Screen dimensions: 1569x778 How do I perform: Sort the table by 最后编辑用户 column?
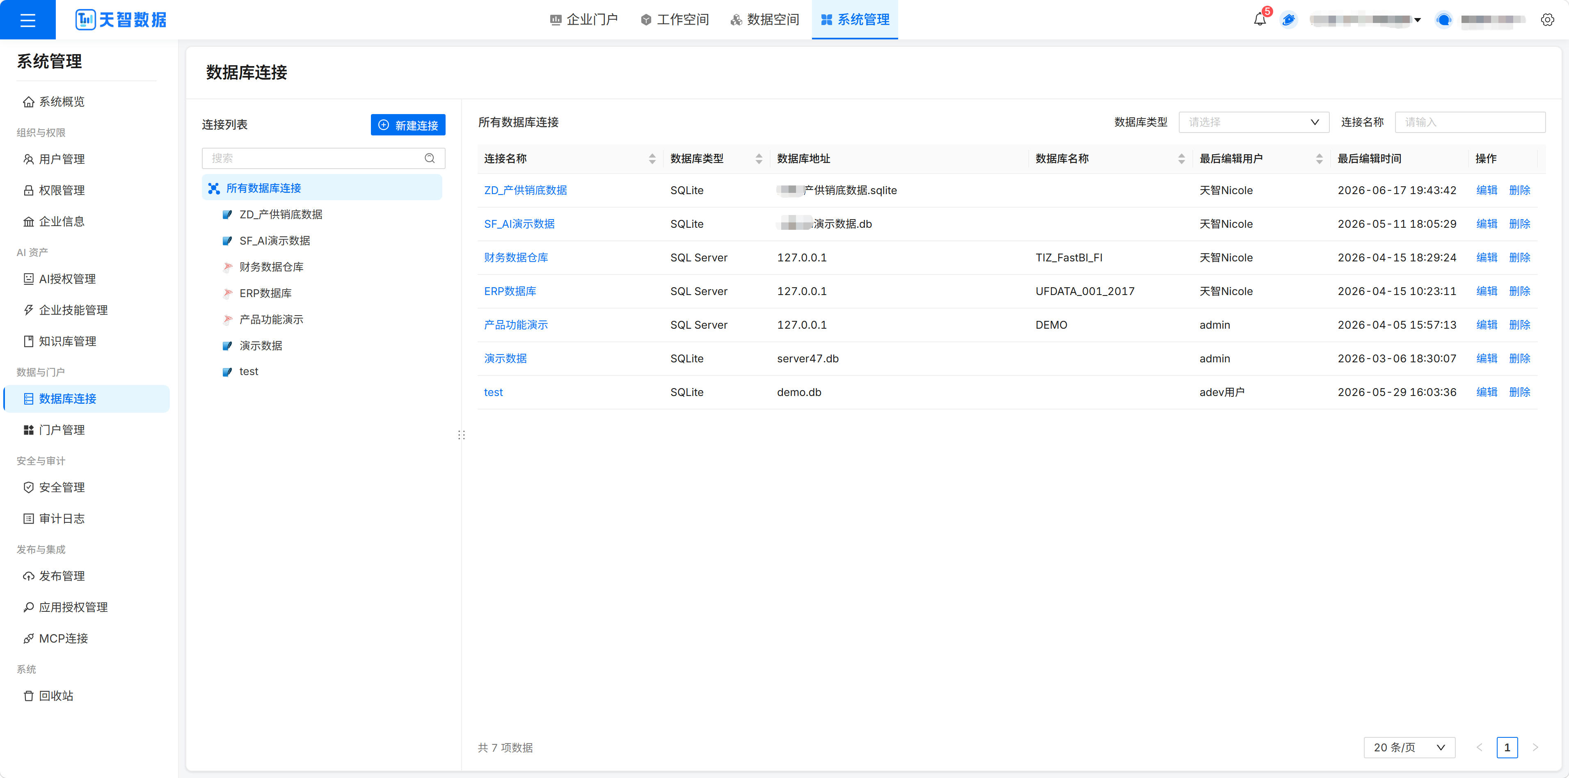[1319, 158]
